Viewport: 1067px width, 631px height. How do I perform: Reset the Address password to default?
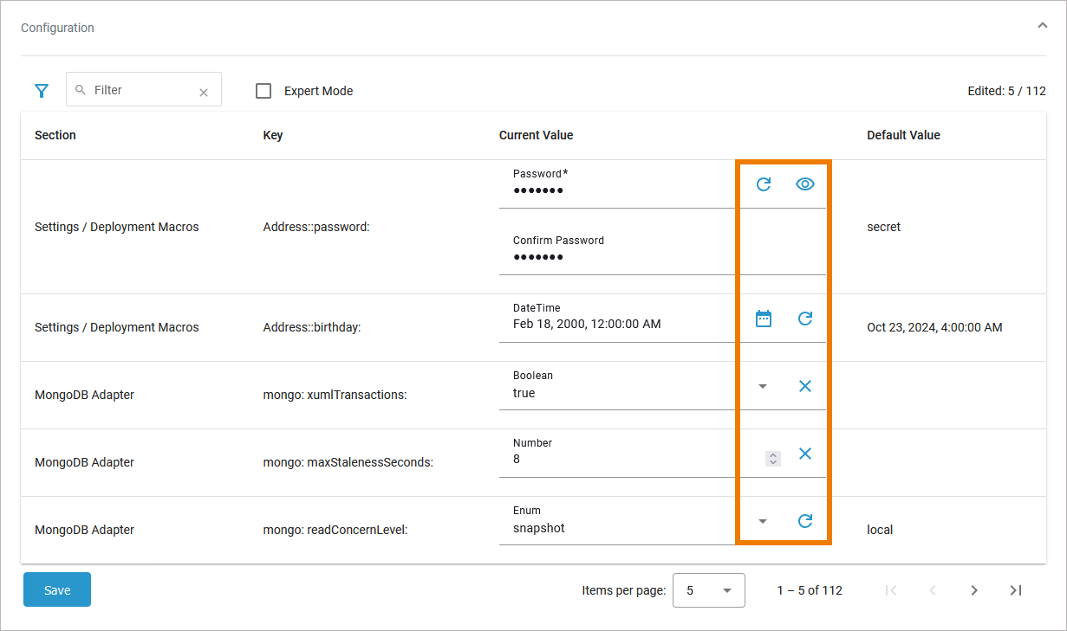tap(764, 184)
